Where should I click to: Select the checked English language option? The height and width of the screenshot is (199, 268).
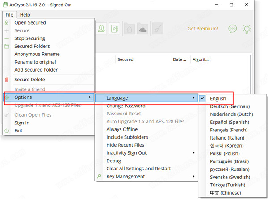tap(232, 98)
